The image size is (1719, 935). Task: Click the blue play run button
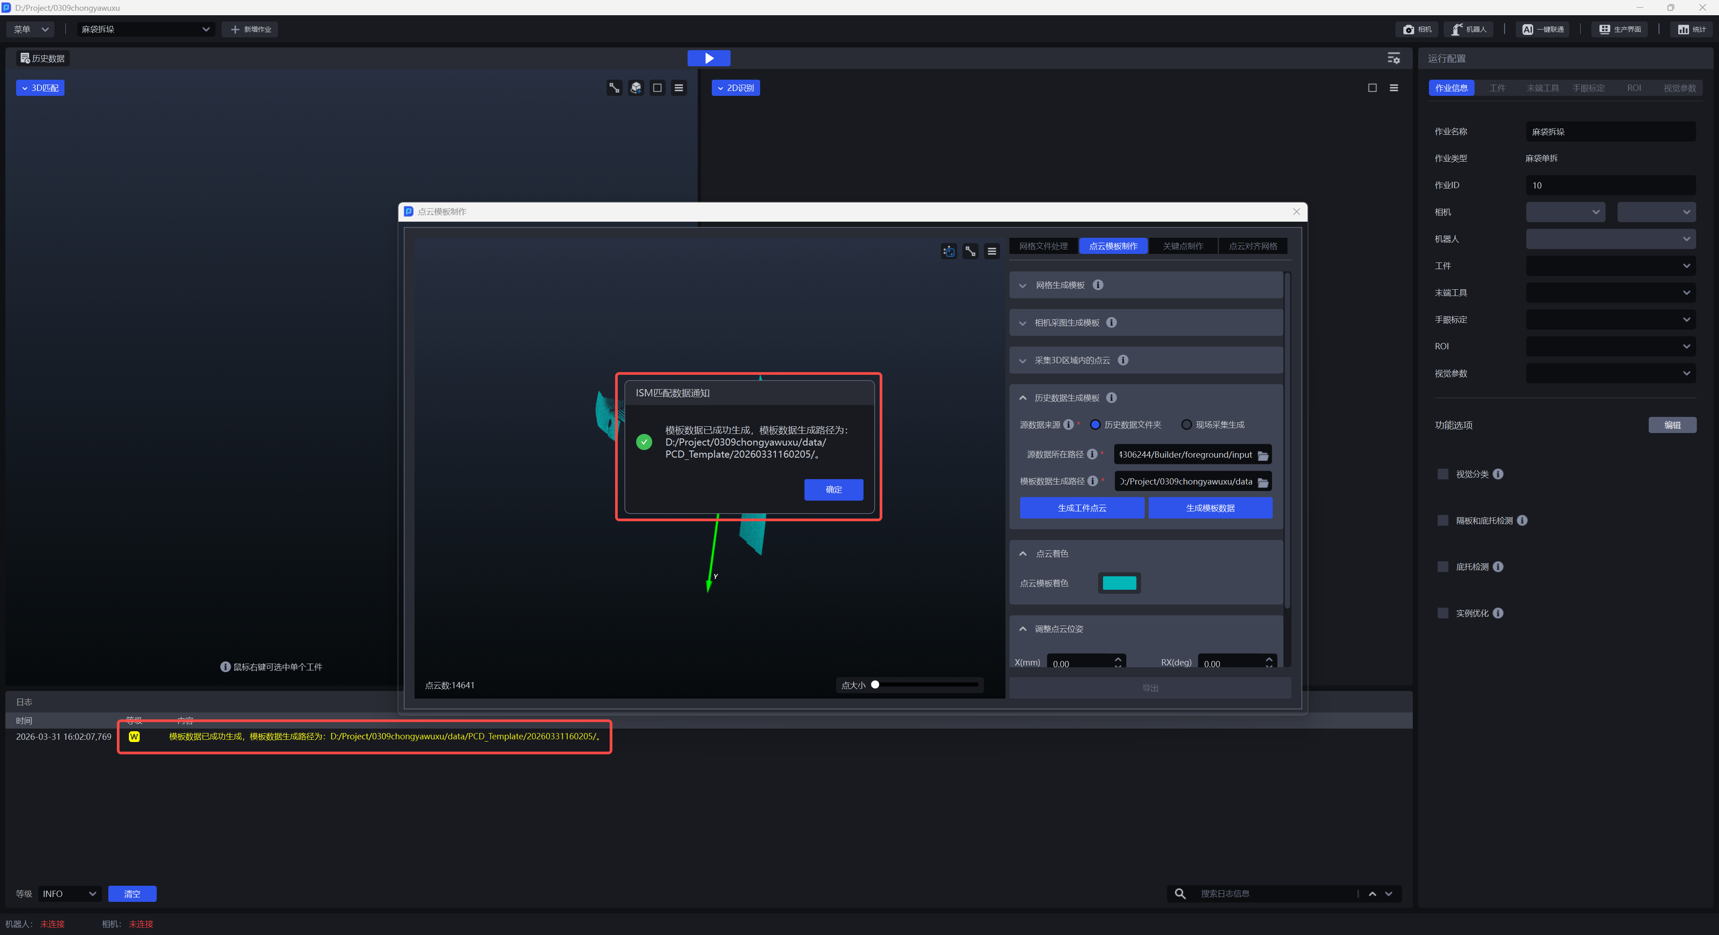click(x=709, y=58)
